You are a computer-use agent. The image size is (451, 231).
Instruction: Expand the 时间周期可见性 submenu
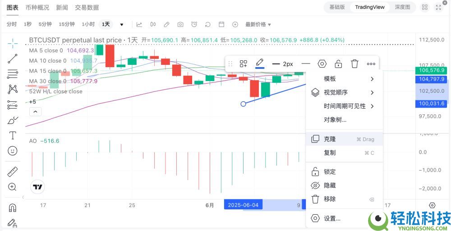coord(344,106)
